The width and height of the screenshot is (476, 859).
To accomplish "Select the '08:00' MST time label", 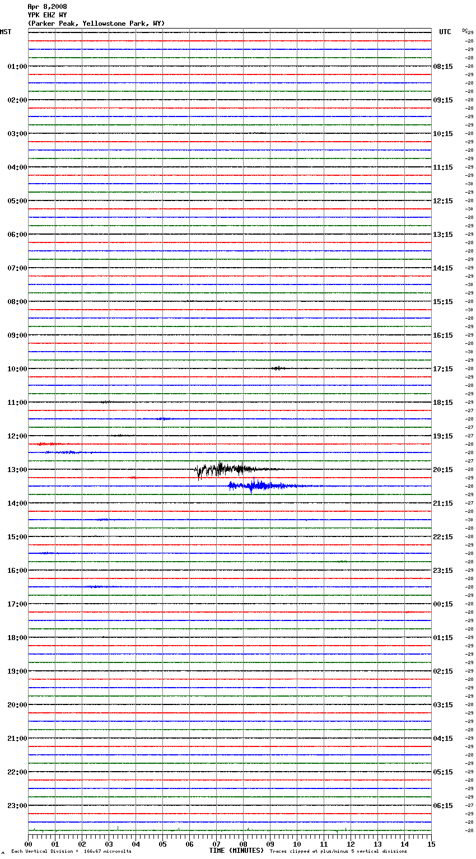I will [17, 302].
